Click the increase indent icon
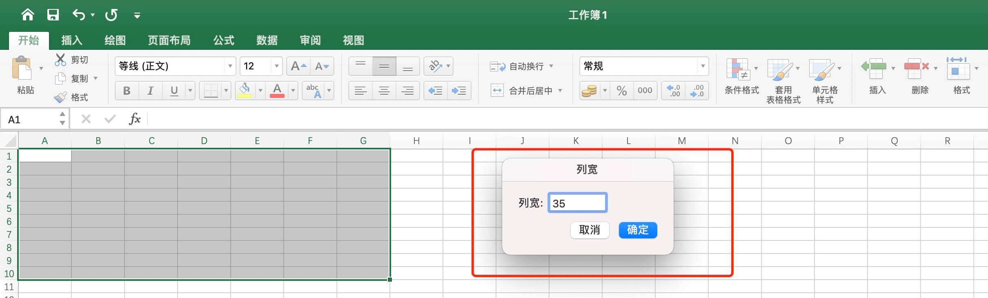 tap(459, 91)
